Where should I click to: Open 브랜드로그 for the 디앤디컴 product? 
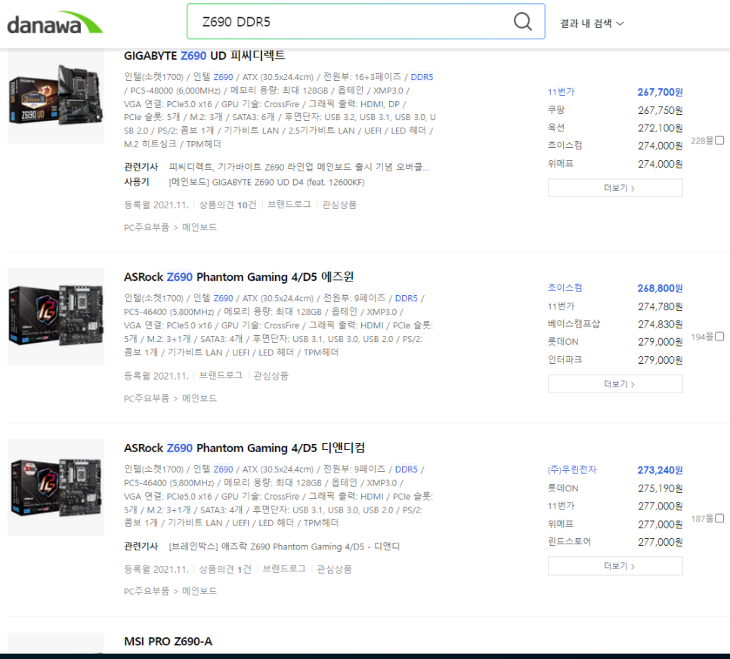284,569
